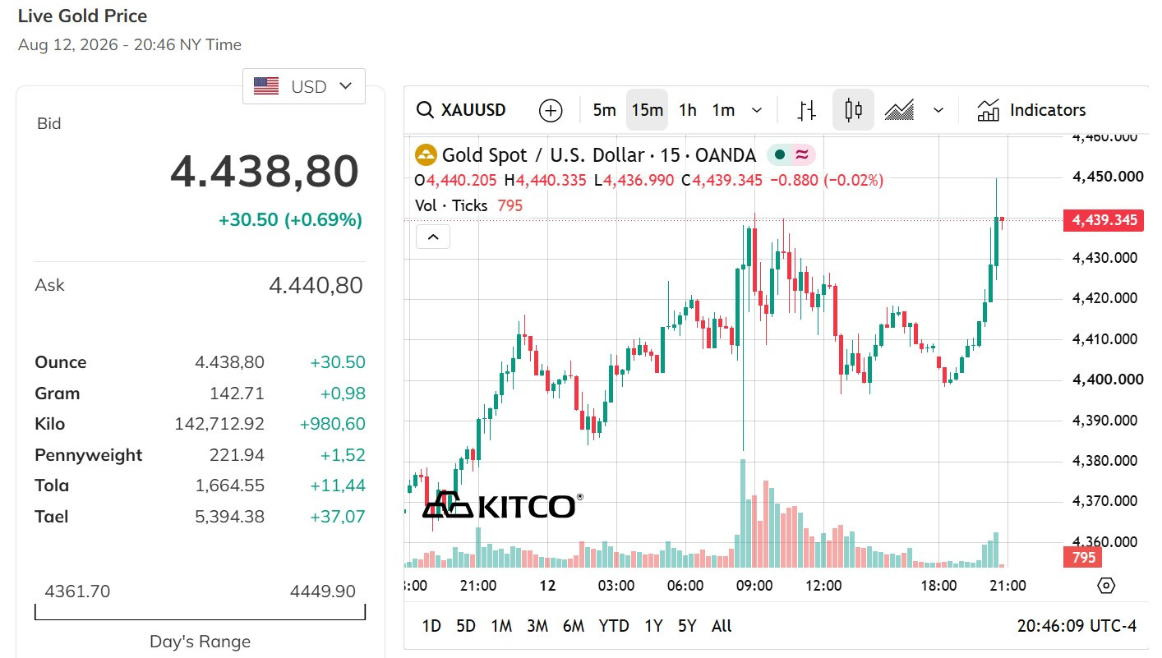Expand more chart styles chevron

938,110
